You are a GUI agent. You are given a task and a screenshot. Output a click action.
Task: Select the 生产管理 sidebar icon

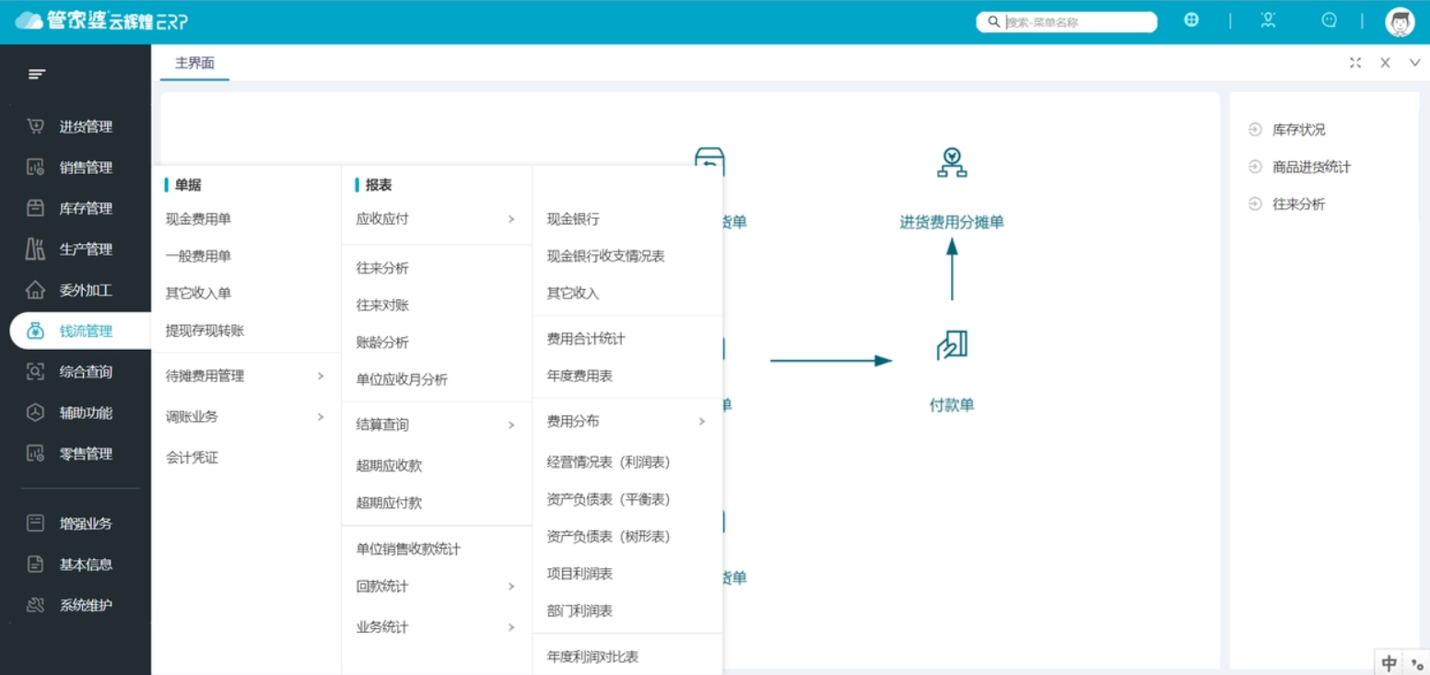coord(35,250)
